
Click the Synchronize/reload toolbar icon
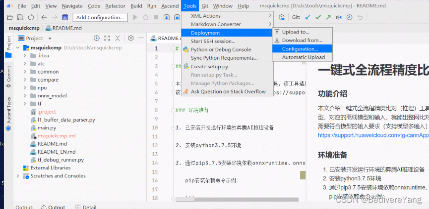(x=31, y=17)
